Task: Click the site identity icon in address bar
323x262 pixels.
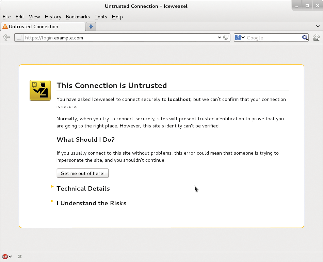Action: tap(19, 38)
